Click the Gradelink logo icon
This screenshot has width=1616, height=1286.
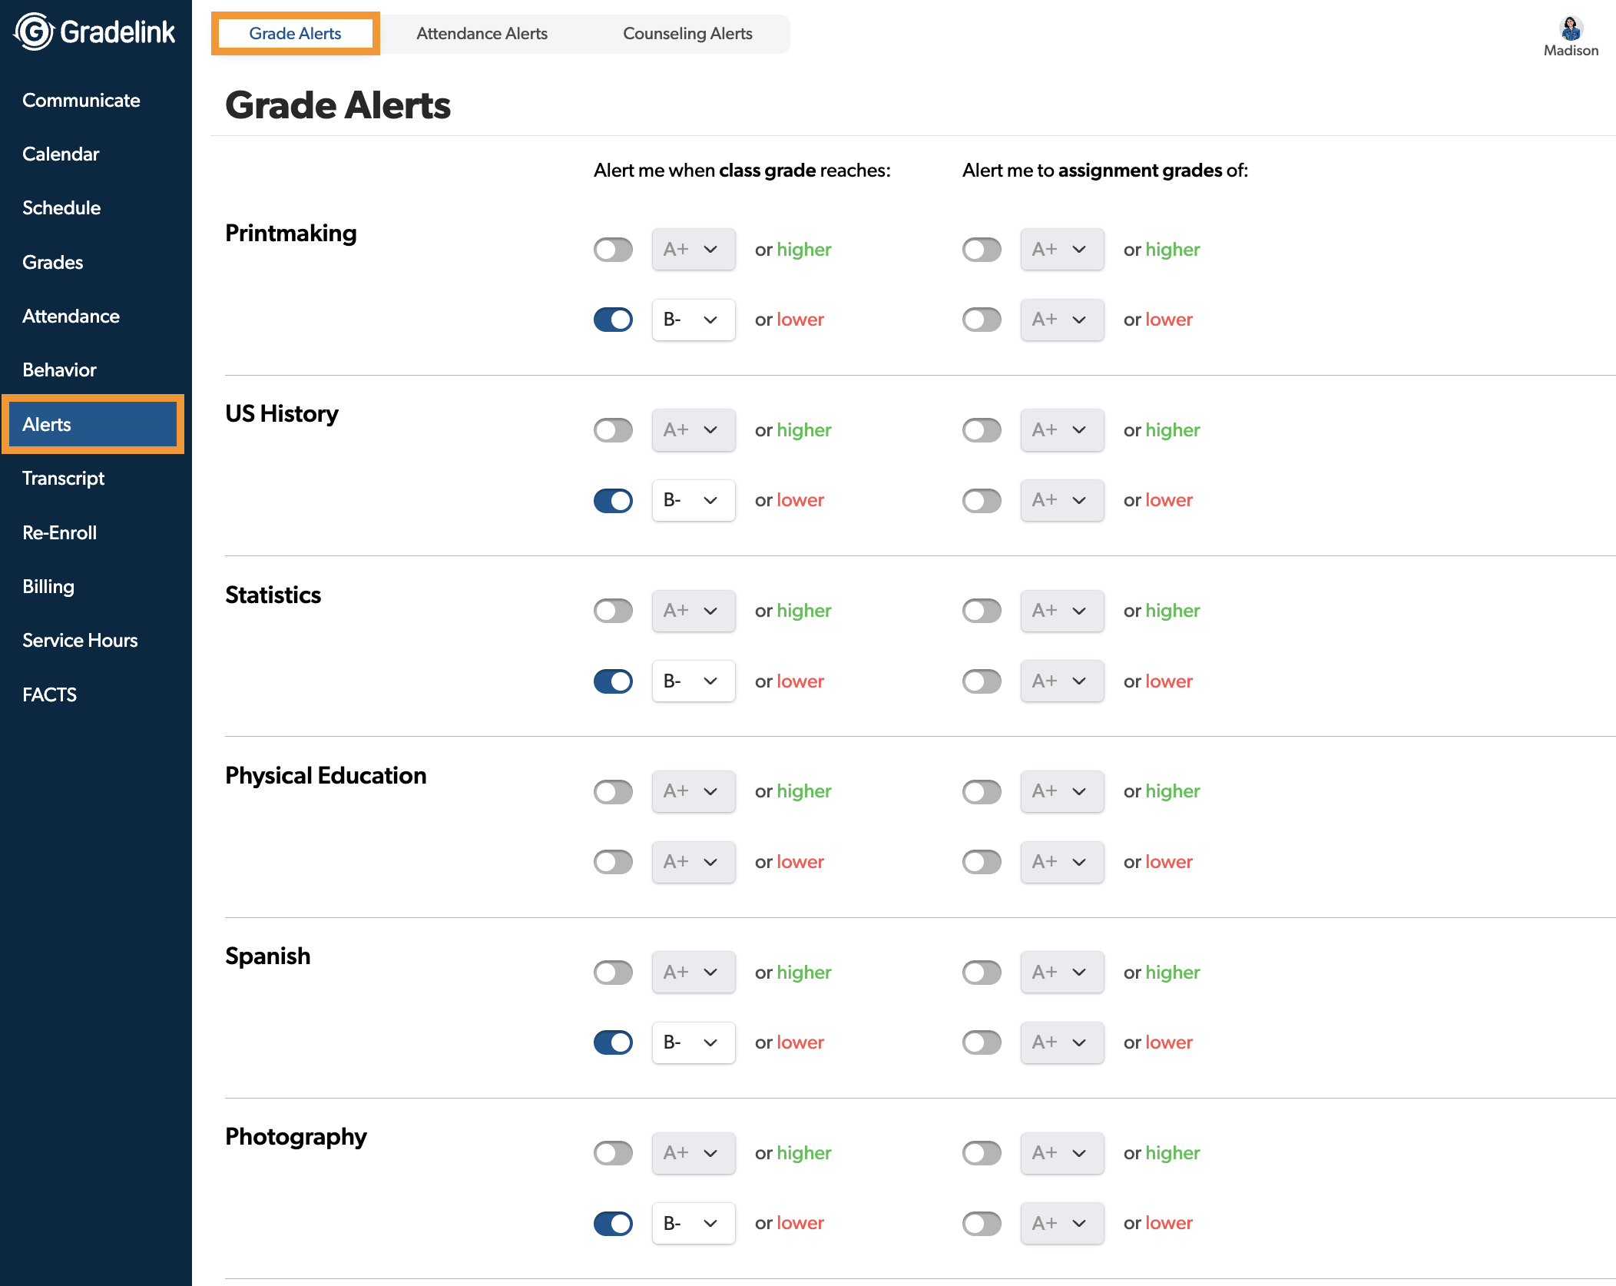(x=34, y=32)
